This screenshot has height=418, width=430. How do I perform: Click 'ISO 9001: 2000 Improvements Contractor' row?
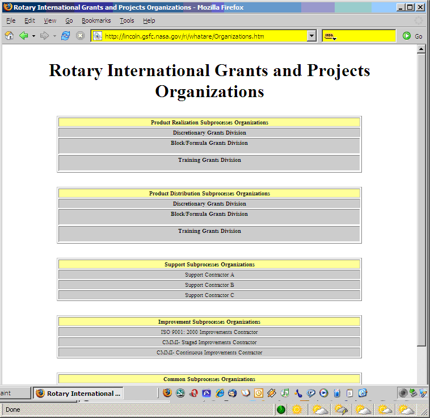pyautogui.click(x=209, y=332)
